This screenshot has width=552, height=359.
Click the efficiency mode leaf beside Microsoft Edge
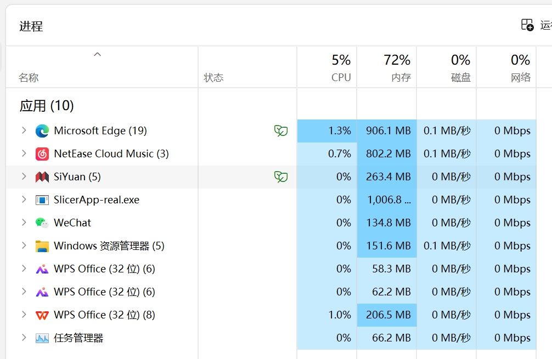(x=281, y=131)
